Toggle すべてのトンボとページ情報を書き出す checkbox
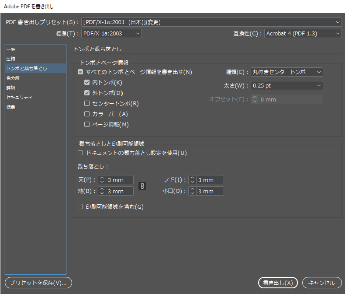The width and height of the screenshot is (345, 294). coord(80,72)
